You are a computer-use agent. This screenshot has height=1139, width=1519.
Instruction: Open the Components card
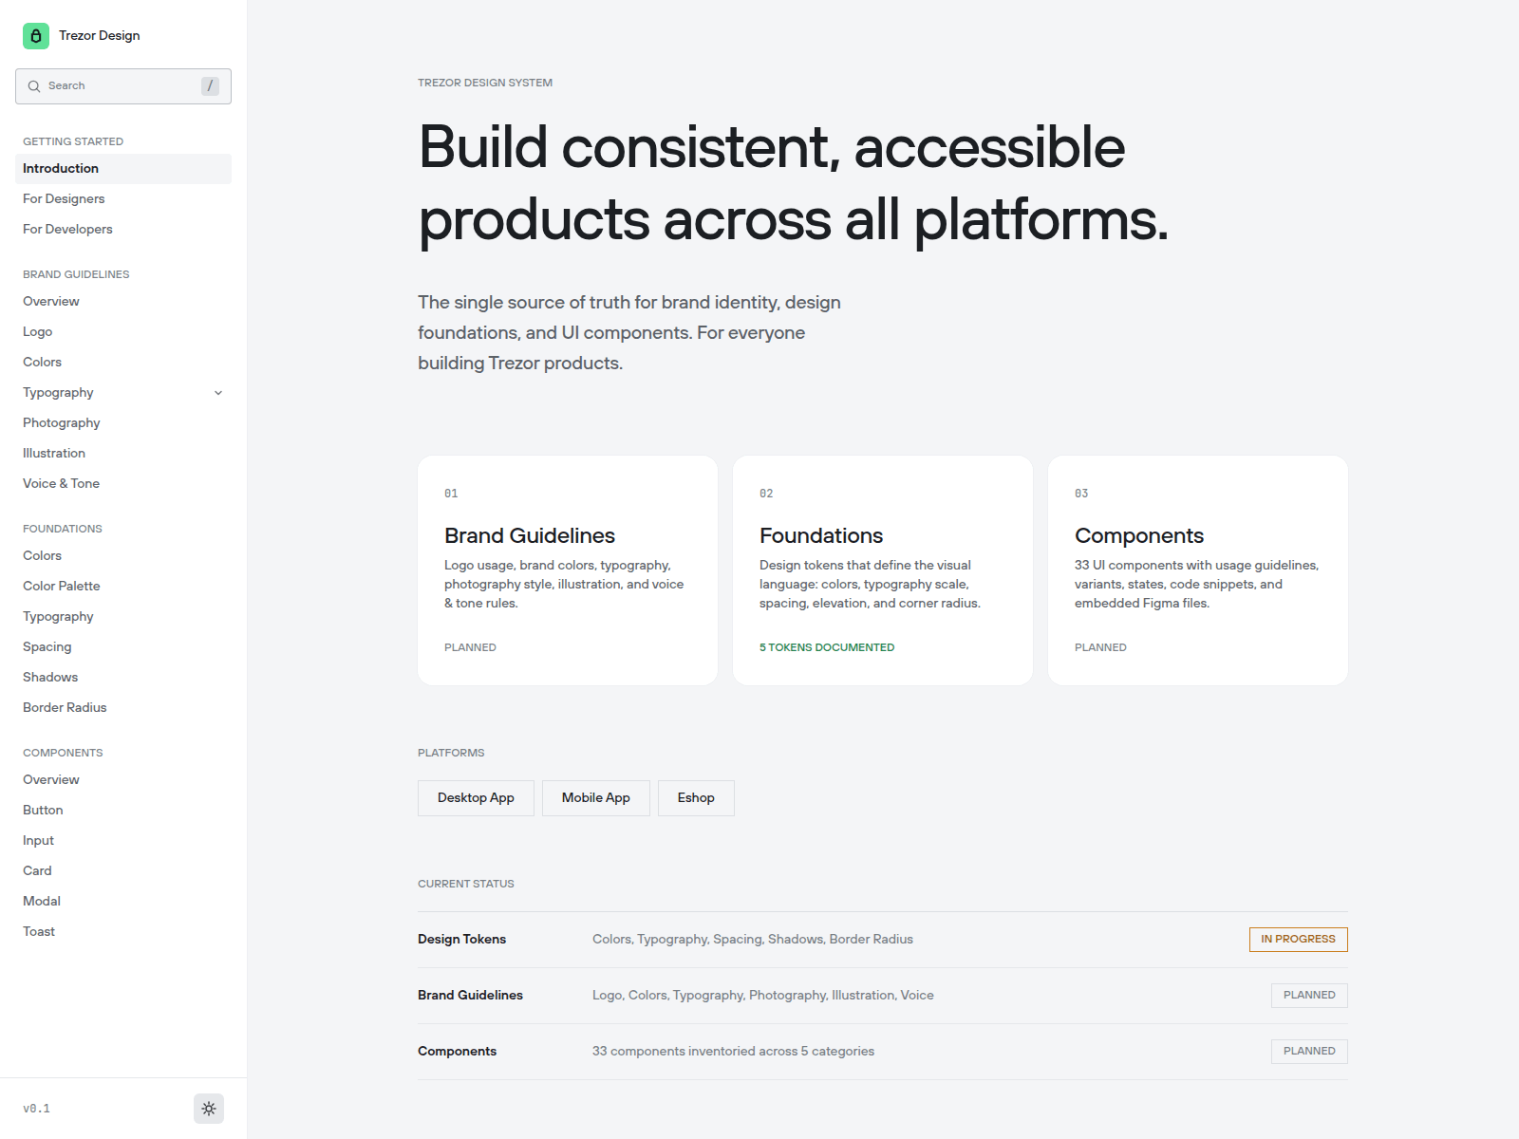[x=1197, y=570]
